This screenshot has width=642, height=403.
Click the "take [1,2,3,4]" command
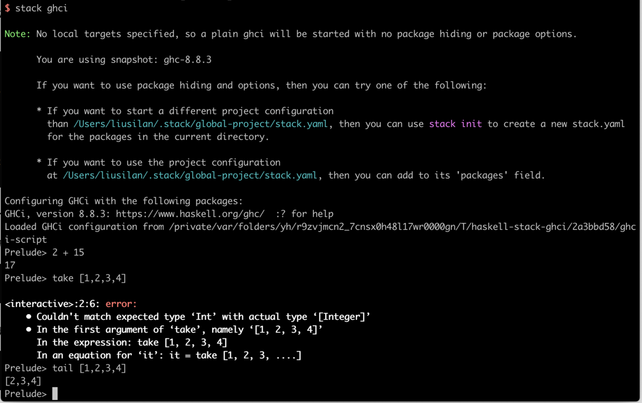point(89,278)
